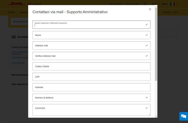Click the Verifica Indirizzo mail field
The image size is (188, 123).
(91, 56)
